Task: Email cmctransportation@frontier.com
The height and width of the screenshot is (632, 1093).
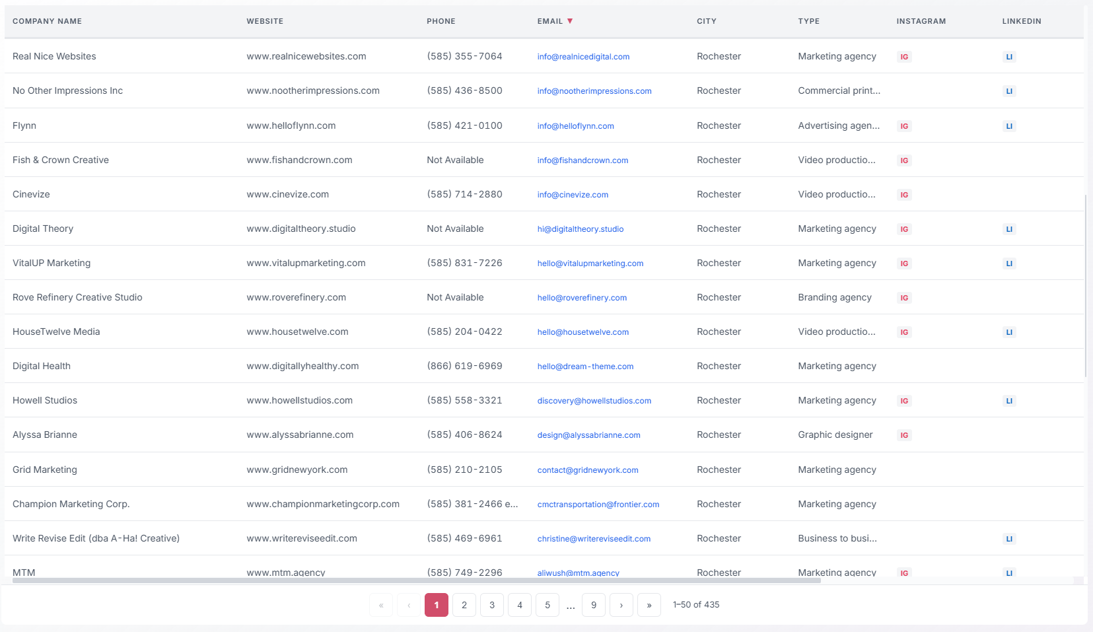Action: (x=598, y=505)
